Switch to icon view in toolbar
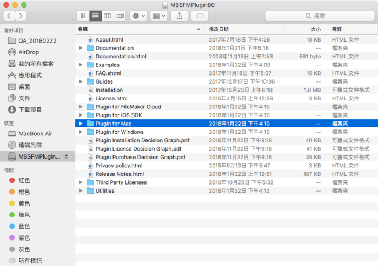The image size is (378, 266). point(83,16)
